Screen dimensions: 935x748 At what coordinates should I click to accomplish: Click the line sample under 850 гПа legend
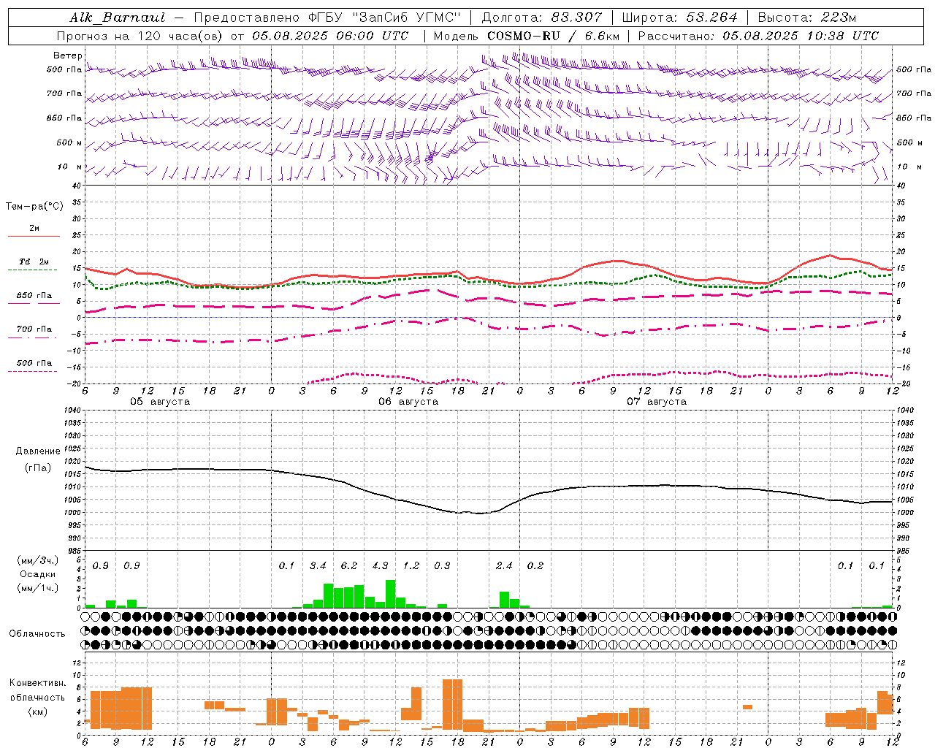coord(34,303)
